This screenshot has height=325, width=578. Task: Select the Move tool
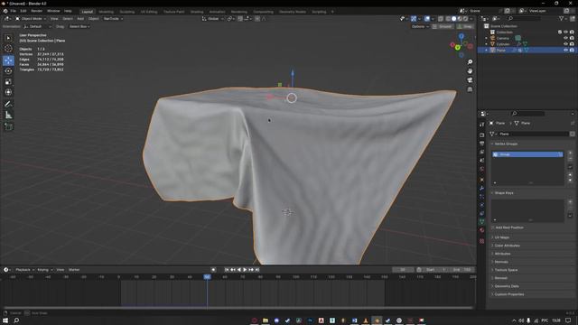pyautogui.click(x=8, y=60)
